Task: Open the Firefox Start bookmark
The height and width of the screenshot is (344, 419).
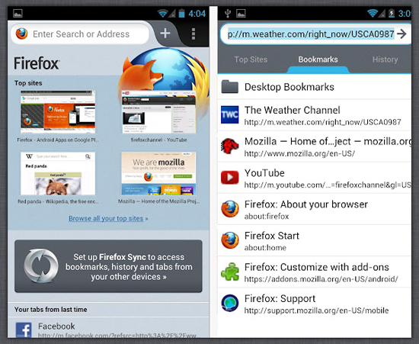Action: 315,240
